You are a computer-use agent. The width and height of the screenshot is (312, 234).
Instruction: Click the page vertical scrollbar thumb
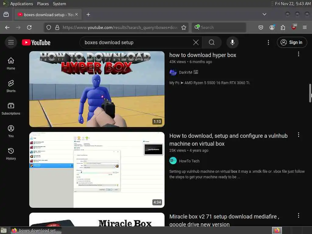[310, 93]
